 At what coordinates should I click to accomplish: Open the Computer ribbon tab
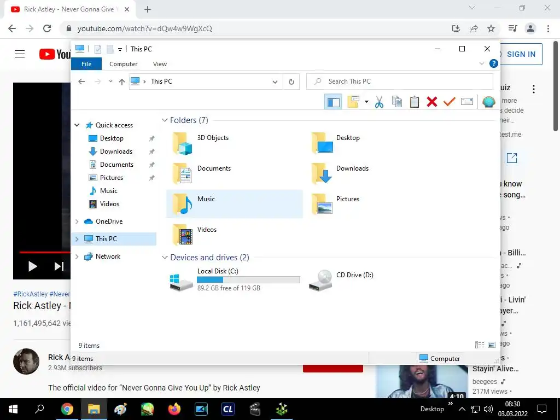click(123, 64)
